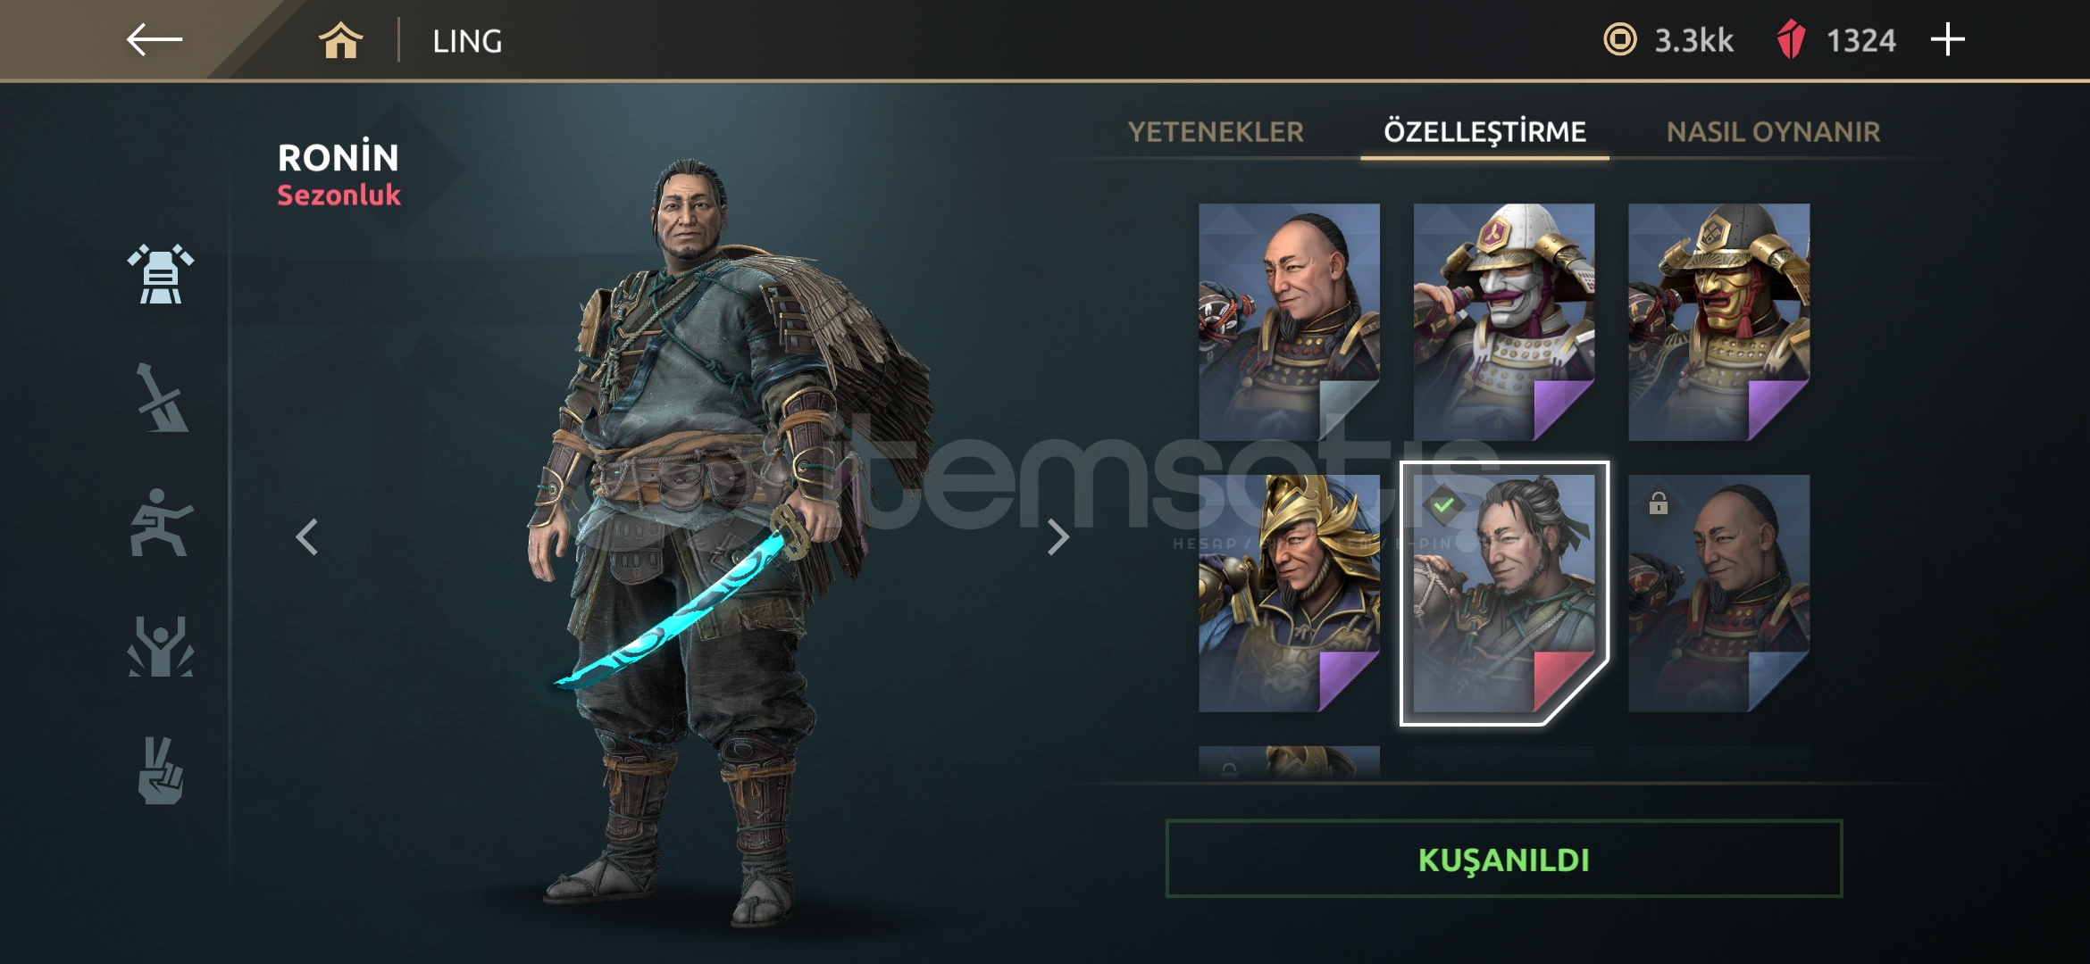Screen dimensions: 2090x964
Task: Select the weapon skins sword icon
Action: click(x=161, y=398)
